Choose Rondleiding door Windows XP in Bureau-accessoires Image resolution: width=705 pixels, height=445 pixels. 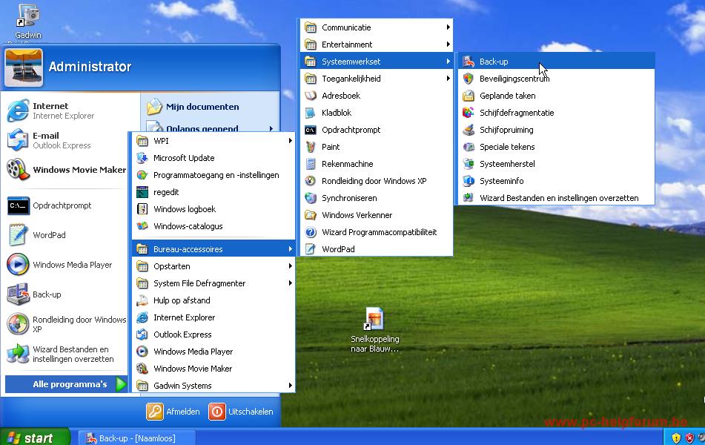377,181
